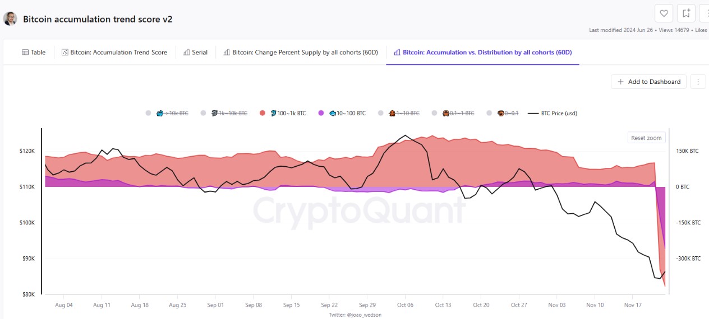Open the chart's three-dot options menu

[698, 82]
